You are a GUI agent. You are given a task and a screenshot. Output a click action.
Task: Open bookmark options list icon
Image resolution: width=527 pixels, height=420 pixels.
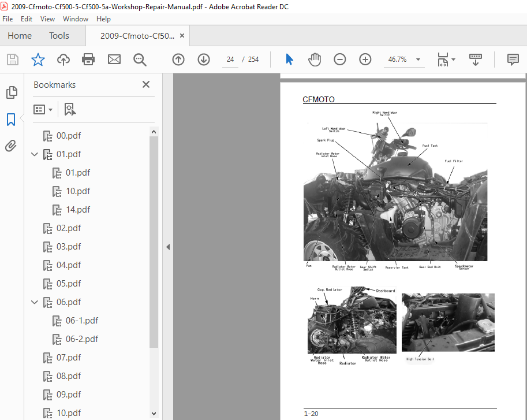(43, 109)
